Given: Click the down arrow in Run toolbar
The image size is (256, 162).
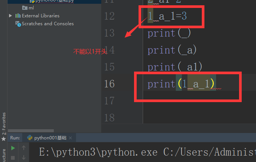Looking at the screenshot, I should 24,157.
